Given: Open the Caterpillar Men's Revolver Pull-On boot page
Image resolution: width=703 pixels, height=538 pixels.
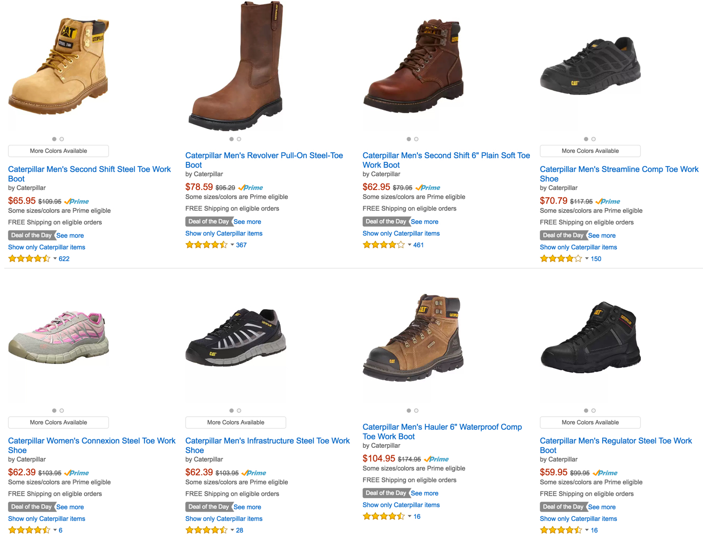Looking at the screenshot, I should click(264, 160).
